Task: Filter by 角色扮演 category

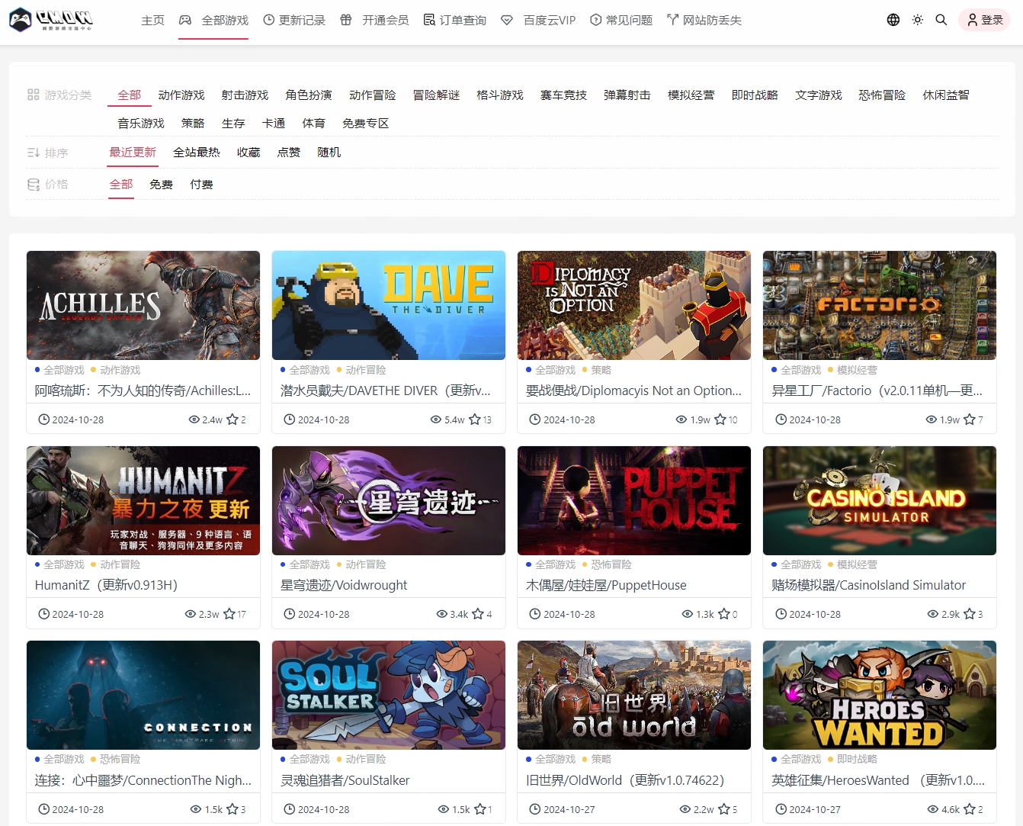Action: point(309,95)
